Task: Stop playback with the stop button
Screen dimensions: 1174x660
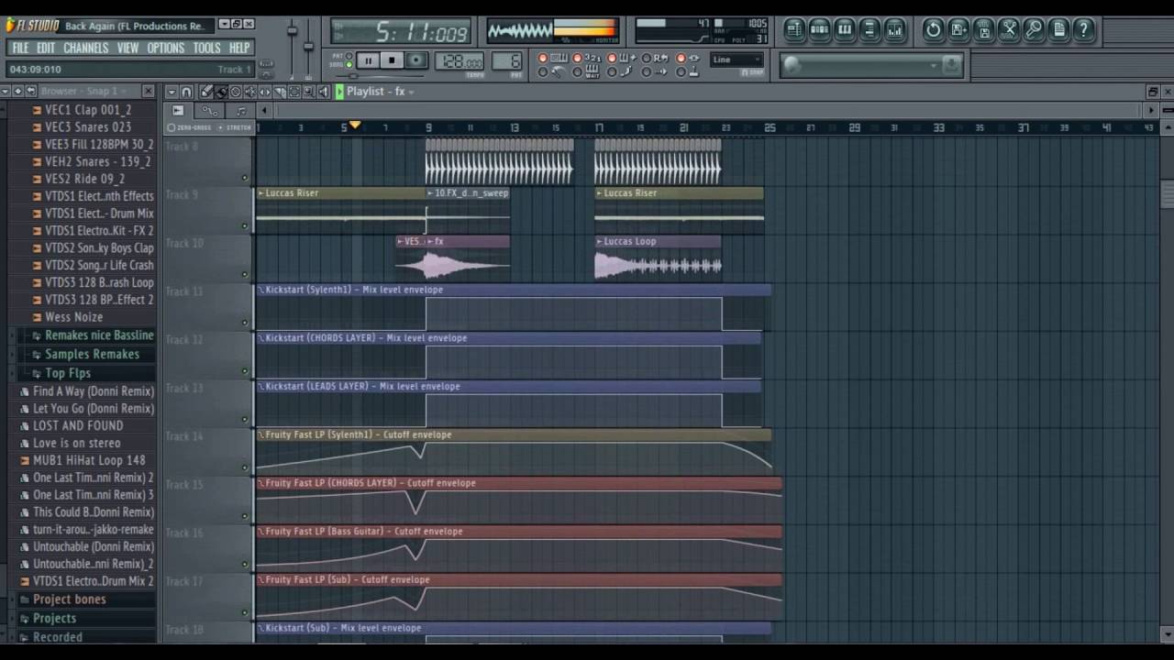Action: pos(392,60)
